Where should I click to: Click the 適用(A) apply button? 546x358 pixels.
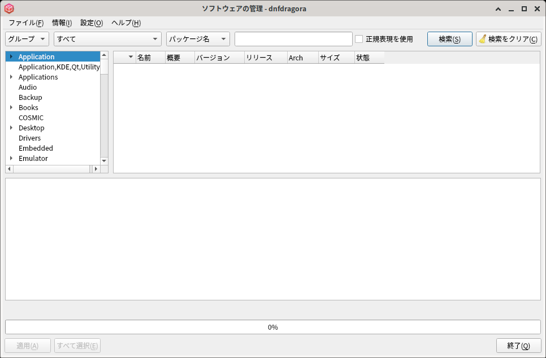tap(28, 346)
